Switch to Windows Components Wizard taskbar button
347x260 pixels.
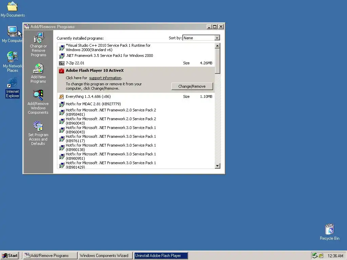[x=105, y=256]
